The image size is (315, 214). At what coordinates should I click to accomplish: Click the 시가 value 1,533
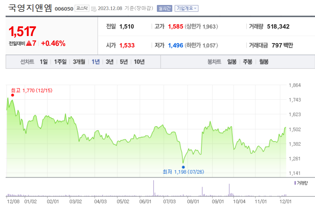click(127, 45)
